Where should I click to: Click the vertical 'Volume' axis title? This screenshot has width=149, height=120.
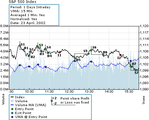(x=3, y=99)
